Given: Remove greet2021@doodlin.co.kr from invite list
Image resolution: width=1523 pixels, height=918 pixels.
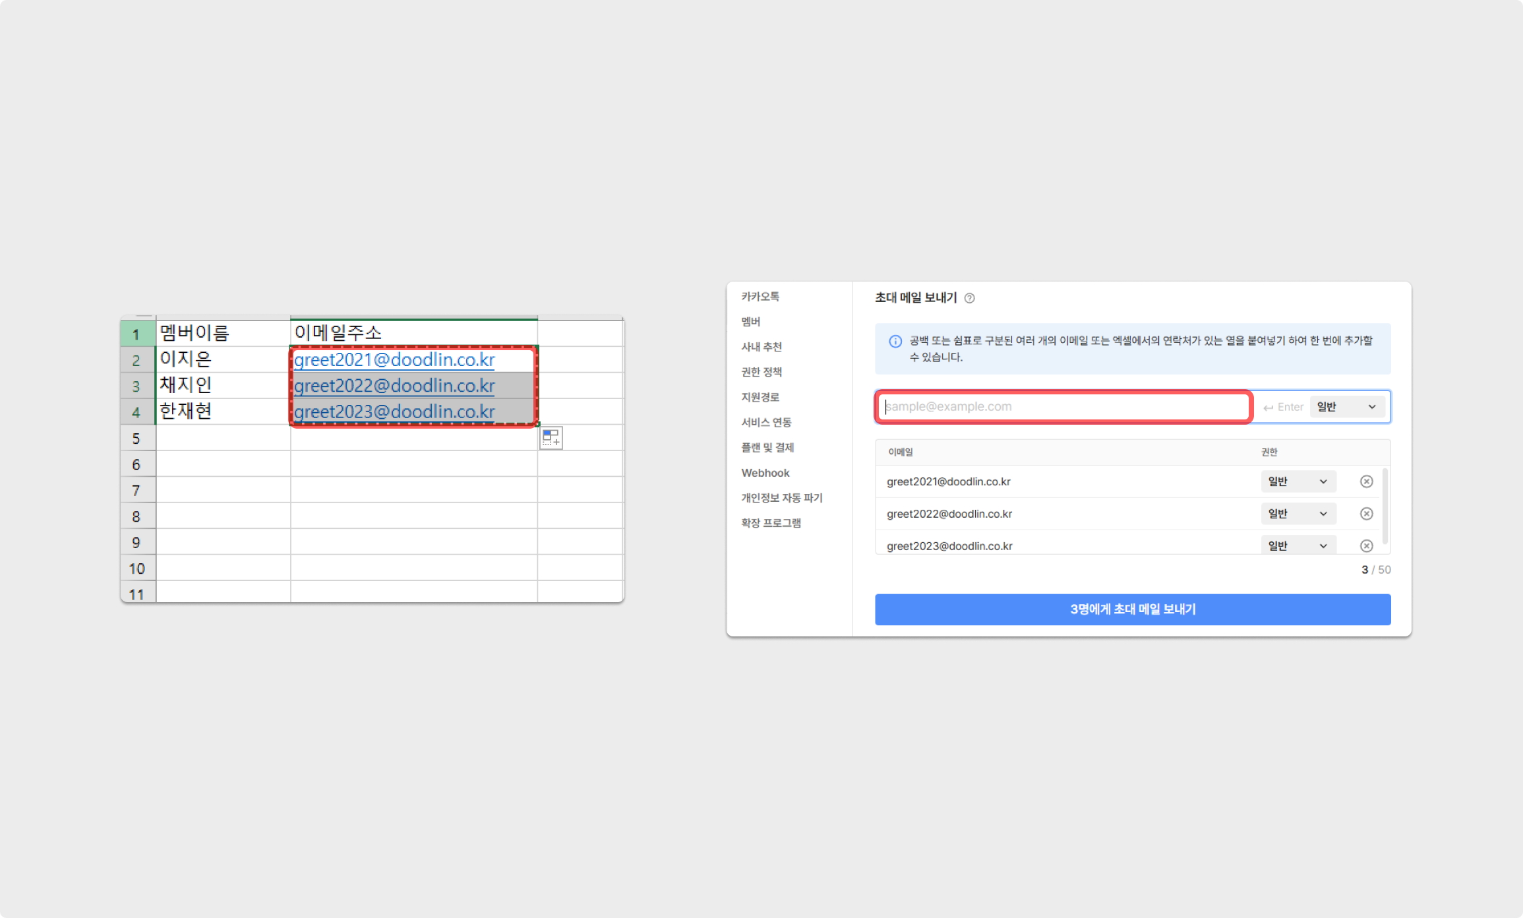Looking at the screenshot, I should coord(1366,481).
